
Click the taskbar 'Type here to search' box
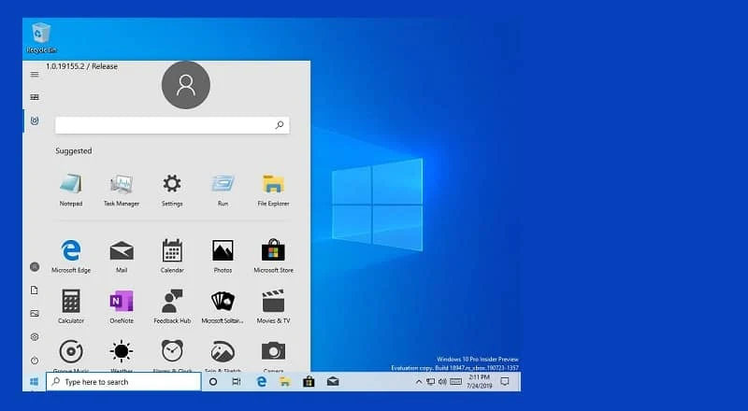coord(123,381)
